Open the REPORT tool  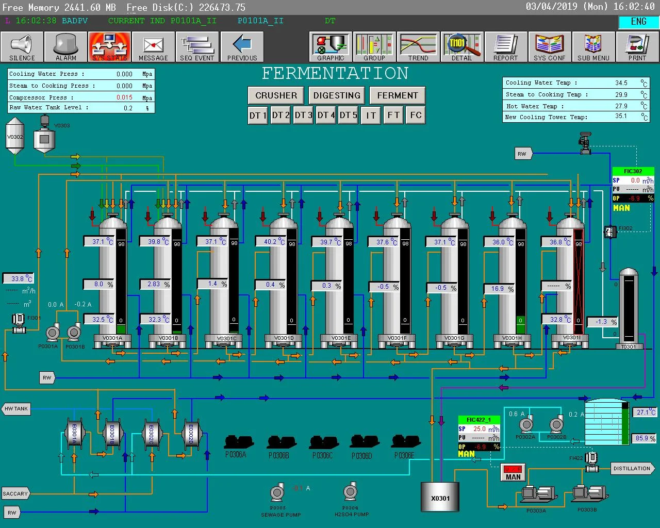(506, 47)
